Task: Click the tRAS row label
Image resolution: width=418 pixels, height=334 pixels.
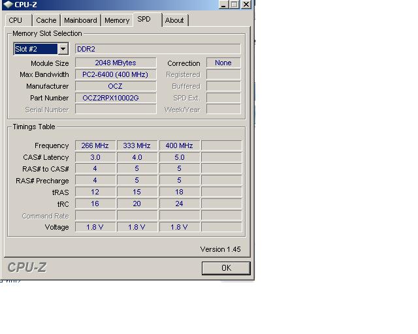Action: [x=61, y=192]
